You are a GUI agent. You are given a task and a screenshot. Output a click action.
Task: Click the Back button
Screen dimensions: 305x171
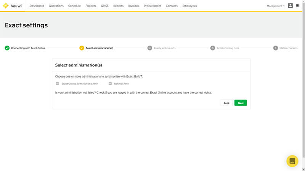click(x=226, y=103)
